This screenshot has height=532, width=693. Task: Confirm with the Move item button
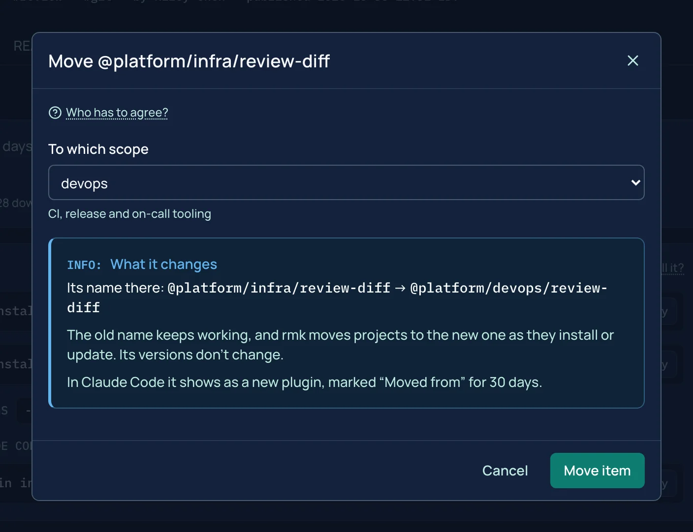tap(597, 471)
